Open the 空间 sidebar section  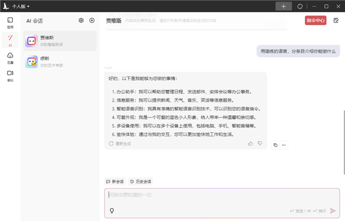pos(10,23)
